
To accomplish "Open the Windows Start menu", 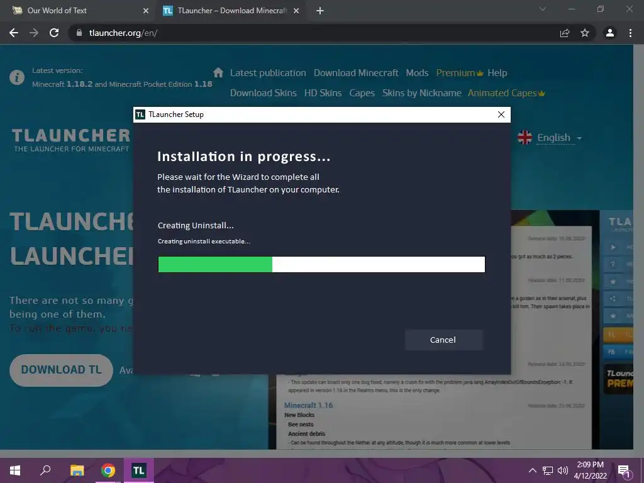I will [x=15, y=470].
